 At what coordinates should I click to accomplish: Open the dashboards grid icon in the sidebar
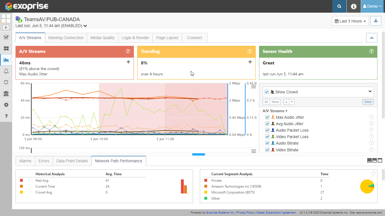tap(6, 48)
